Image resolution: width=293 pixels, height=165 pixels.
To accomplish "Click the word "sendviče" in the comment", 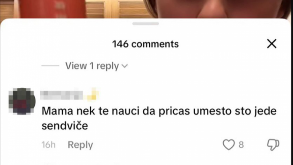I will tap(65, 125).
